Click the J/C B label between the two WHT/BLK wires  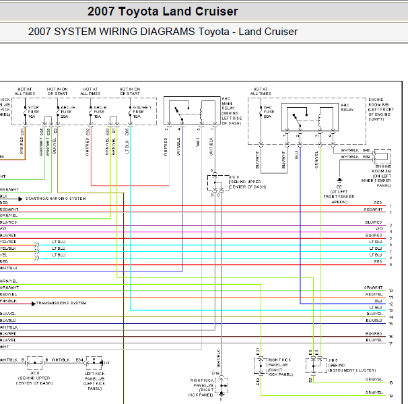[34, 378]
